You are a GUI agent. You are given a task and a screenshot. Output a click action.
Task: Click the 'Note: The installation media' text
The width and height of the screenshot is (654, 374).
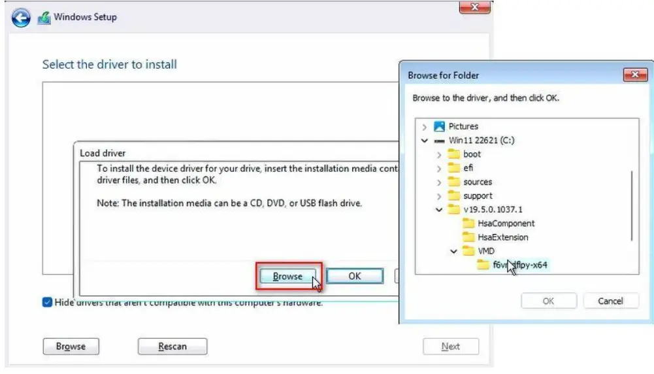229,203
